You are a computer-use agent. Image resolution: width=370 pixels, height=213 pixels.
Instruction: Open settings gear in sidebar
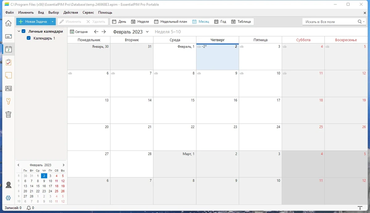click(8, 198)
